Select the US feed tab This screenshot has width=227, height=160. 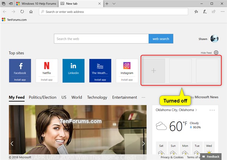click(x=64, y=97)
